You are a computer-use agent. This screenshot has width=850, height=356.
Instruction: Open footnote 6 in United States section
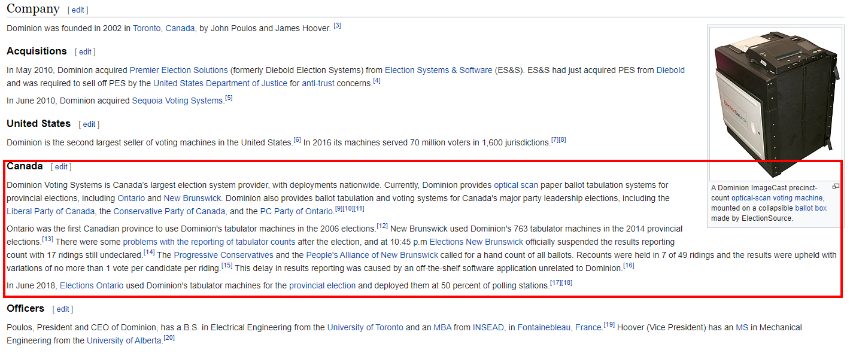click(297, 140)
